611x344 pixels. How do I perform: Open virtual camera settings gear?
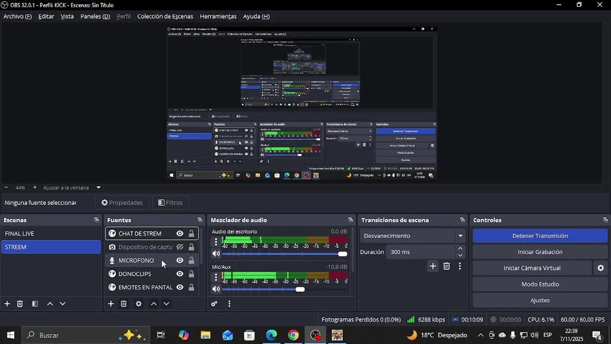pyautogui.click(x=600, y=268)
